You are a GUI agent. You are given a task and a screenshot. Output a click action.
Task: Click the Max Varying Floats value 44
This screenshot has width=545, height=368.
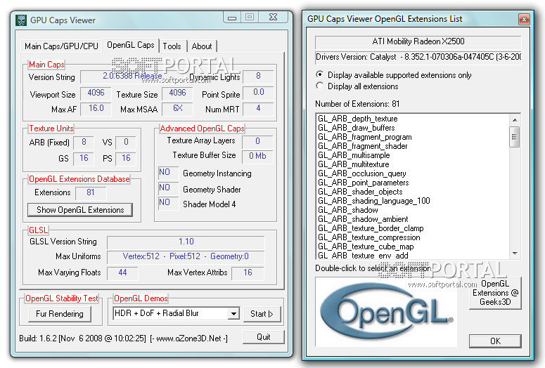[x=122, y=273]
